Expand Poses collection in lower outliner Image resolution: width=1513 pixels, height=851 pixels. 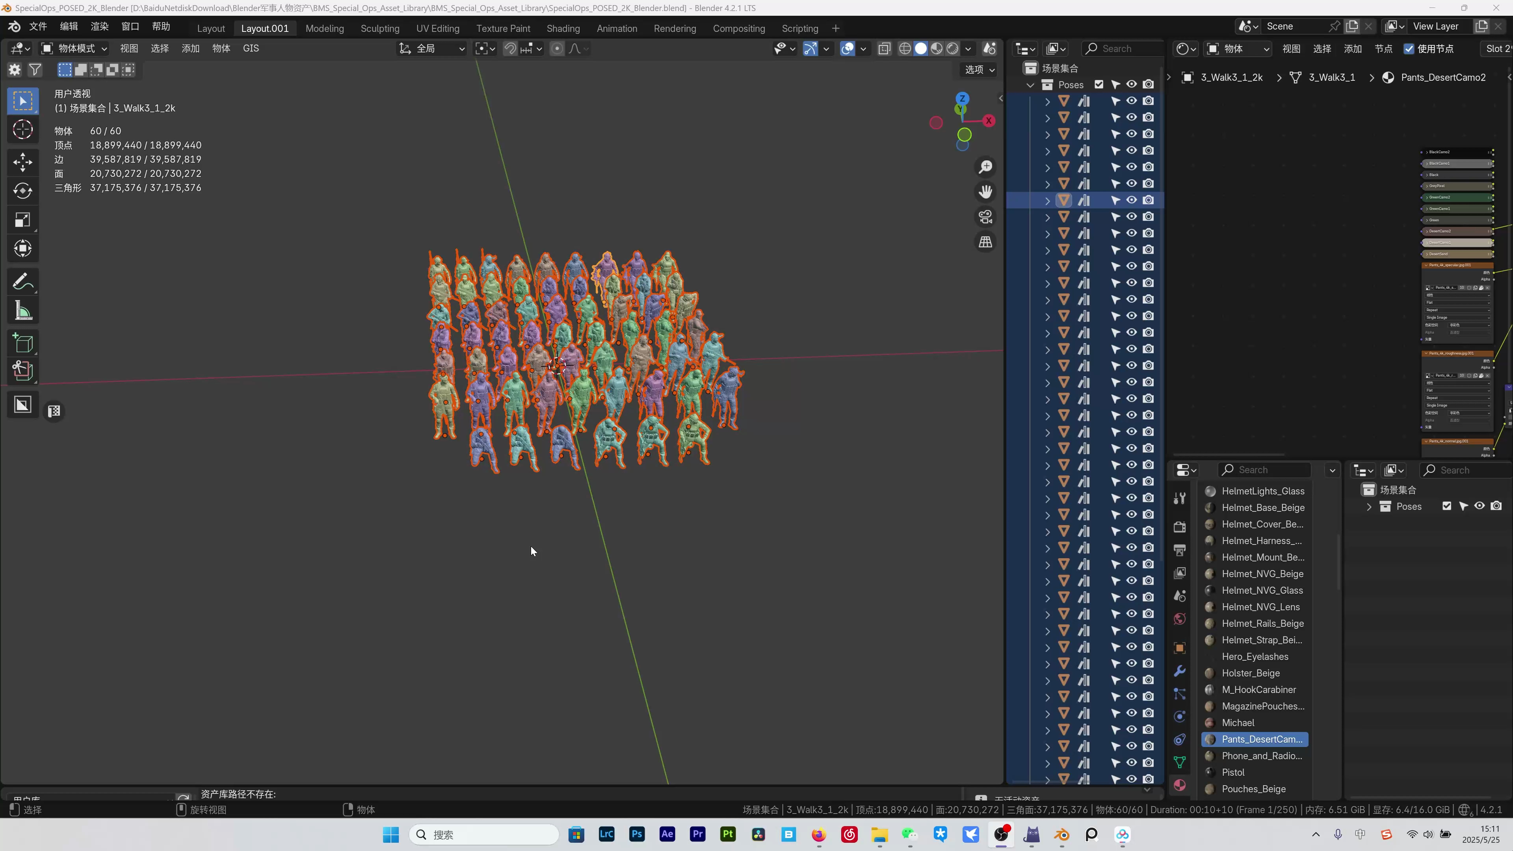coord(1369,507)
